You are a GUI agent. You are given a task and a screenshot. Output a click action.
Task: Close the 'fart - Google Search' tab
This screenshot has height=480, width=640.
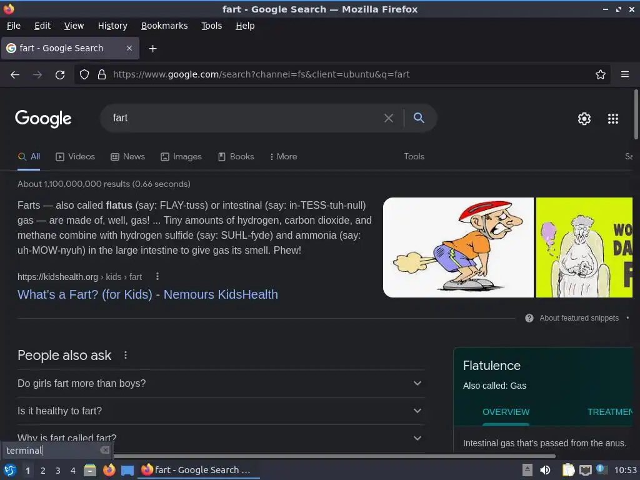pos(129,48)
